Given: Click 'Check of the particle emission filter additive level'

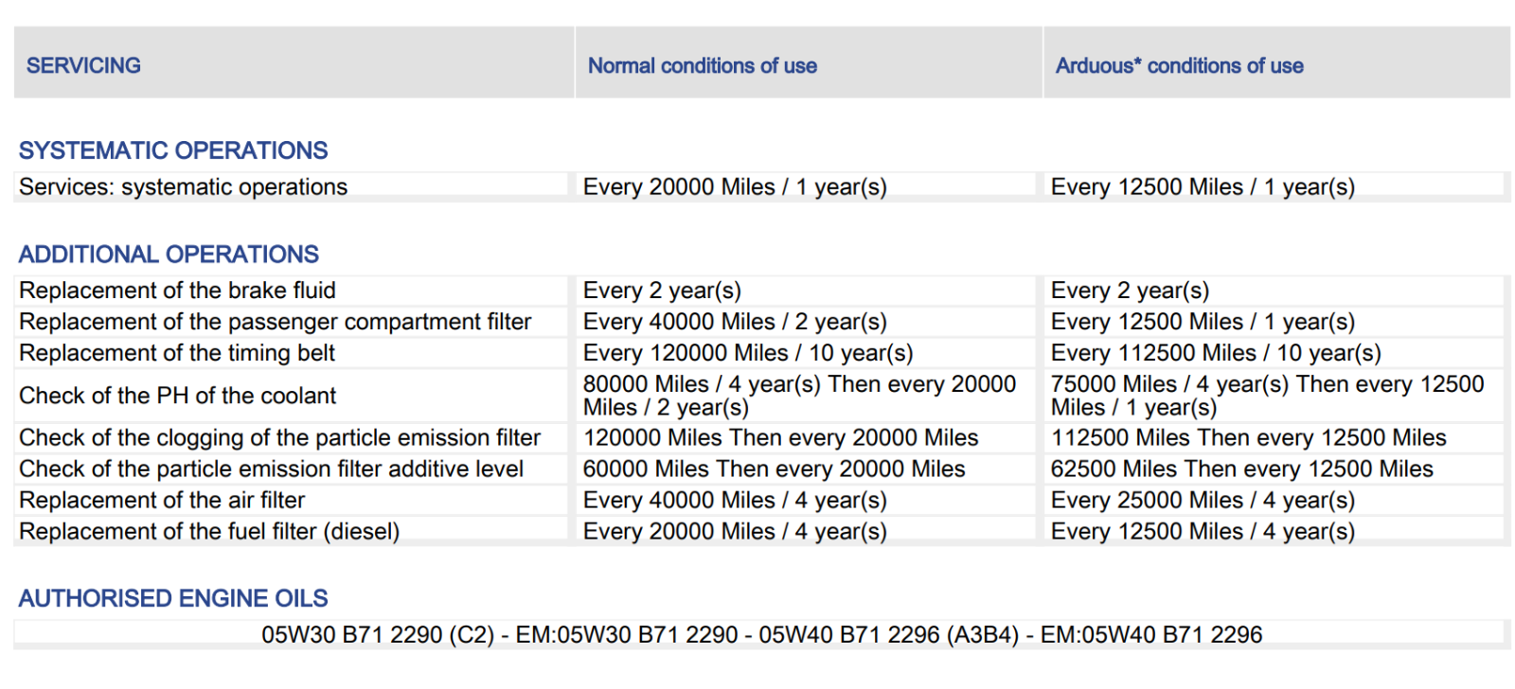Looking at the screenshot, I should [271, 468].
